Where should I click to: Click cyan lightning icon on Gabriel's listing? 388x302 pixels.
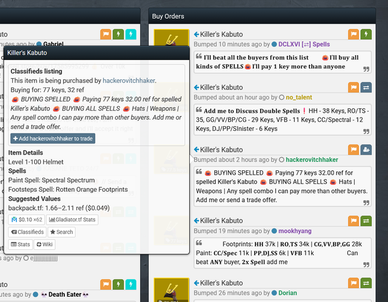tap(131, 34)
